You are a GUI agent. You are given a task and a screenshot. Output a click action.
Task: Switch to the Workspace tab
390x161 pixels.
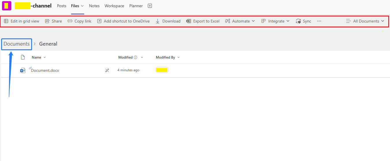tap(114, 6)
